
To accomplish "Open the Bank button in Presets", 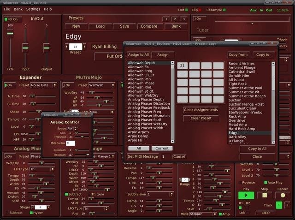I will coord(176,26).
